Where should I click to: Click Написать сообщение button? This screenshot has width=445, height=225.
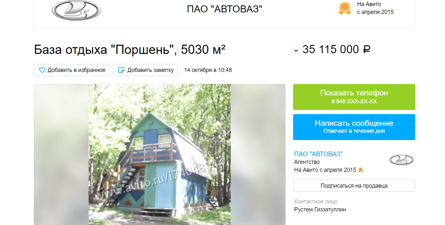coord(354,127)
